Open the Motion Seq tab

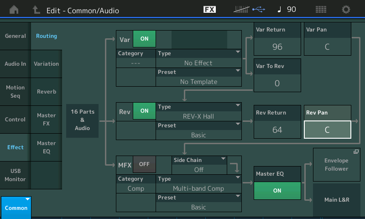point(16,92)
